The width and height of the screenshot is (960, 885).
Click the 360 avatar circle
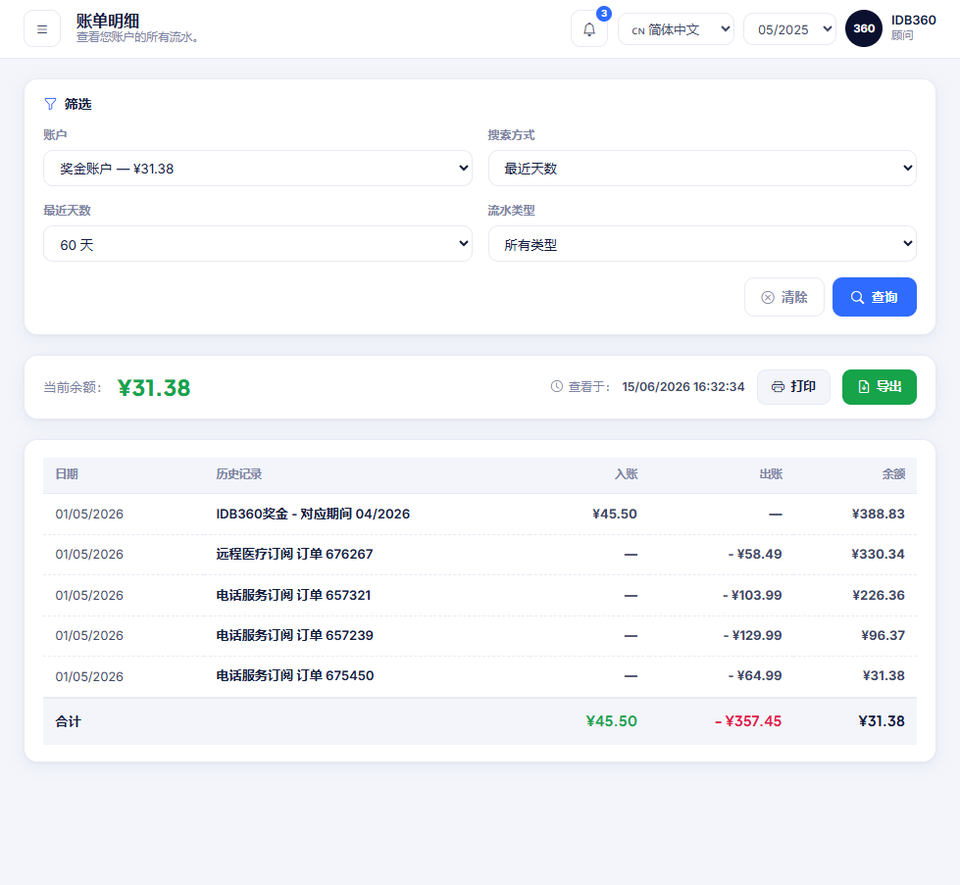[863, 28]
